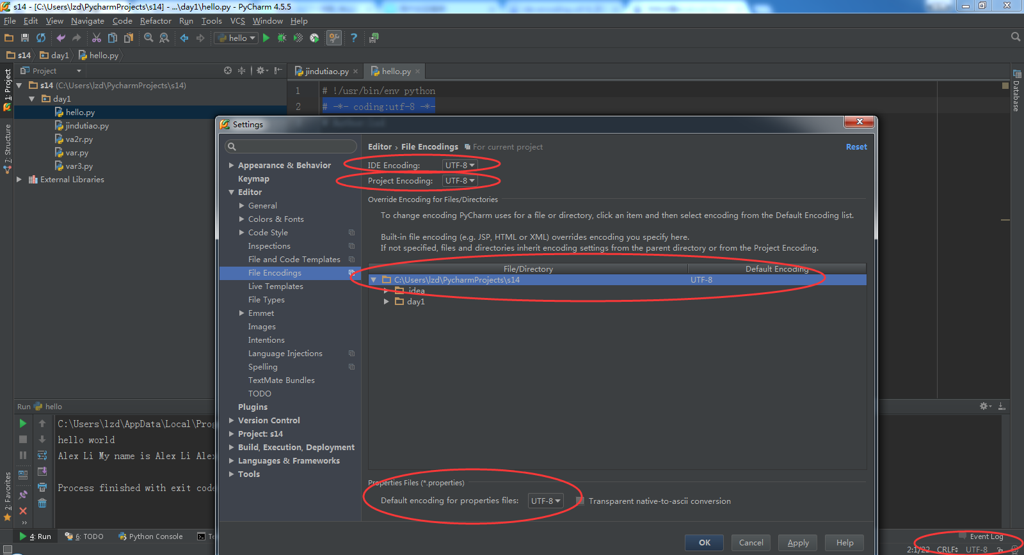Open the Refactor menu

(x=156, y=21)
